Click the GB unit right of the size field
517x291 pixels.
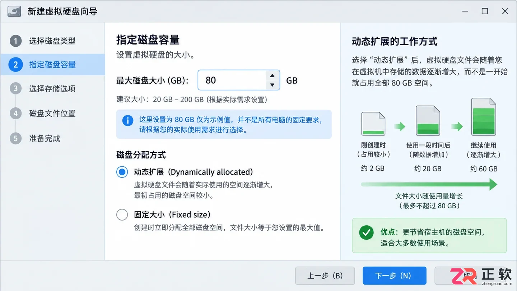pos(292,80)
